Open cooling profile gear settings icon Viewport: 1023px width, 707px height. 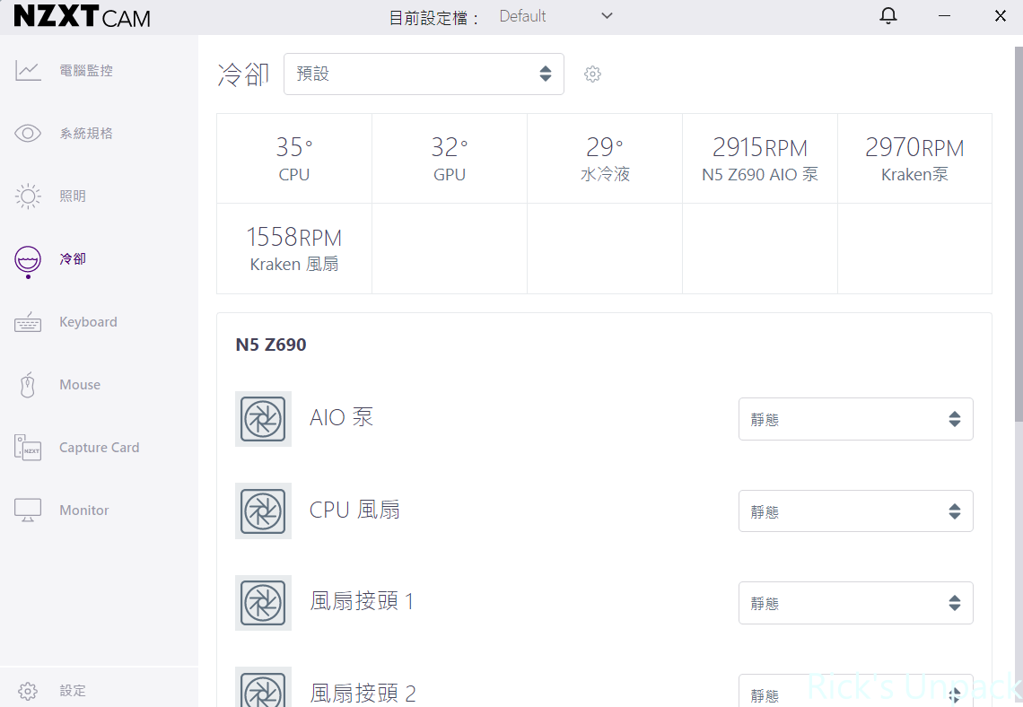pos(592,74)
